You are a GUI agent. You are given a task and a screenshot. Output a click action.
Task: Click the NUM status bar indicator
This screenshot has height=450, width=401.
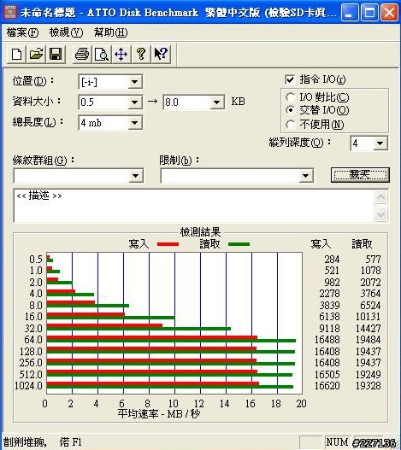pos(337,442)
